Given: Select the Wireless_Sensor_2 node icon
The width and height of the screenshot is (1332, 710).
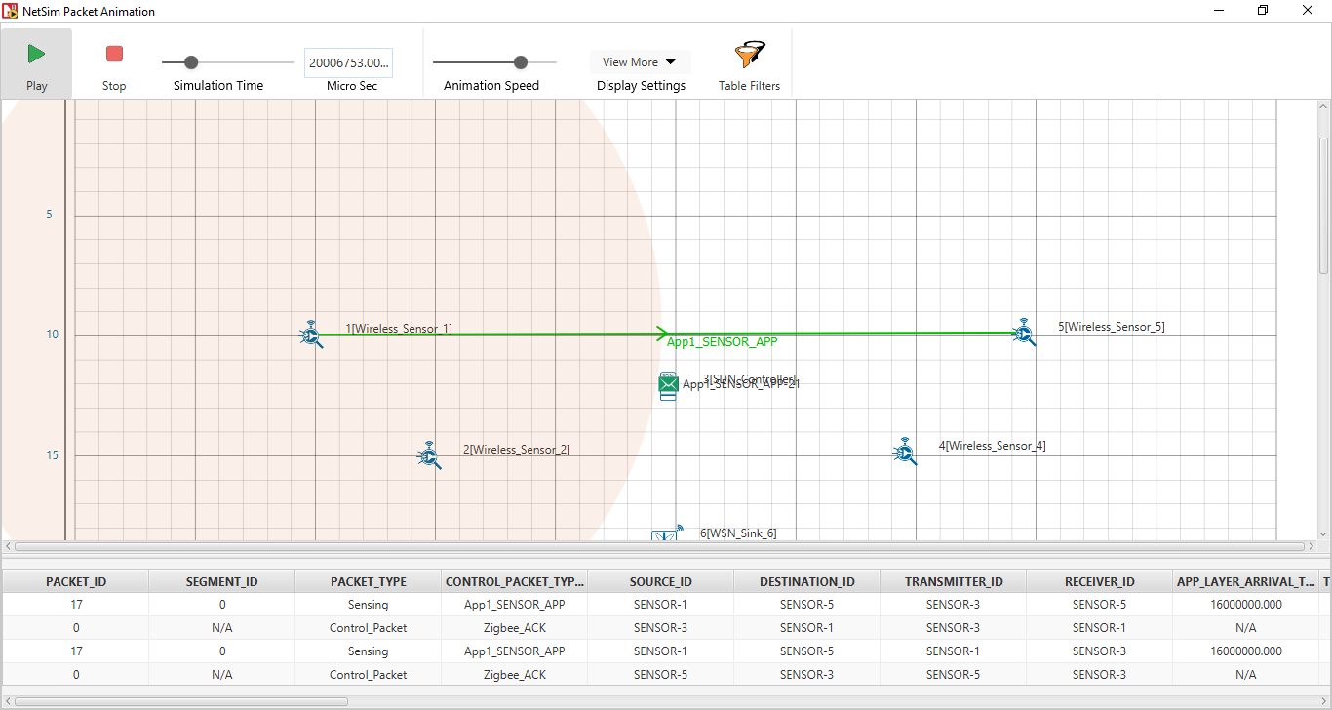Looking at the screenshot, I should (x=429, y=456).
